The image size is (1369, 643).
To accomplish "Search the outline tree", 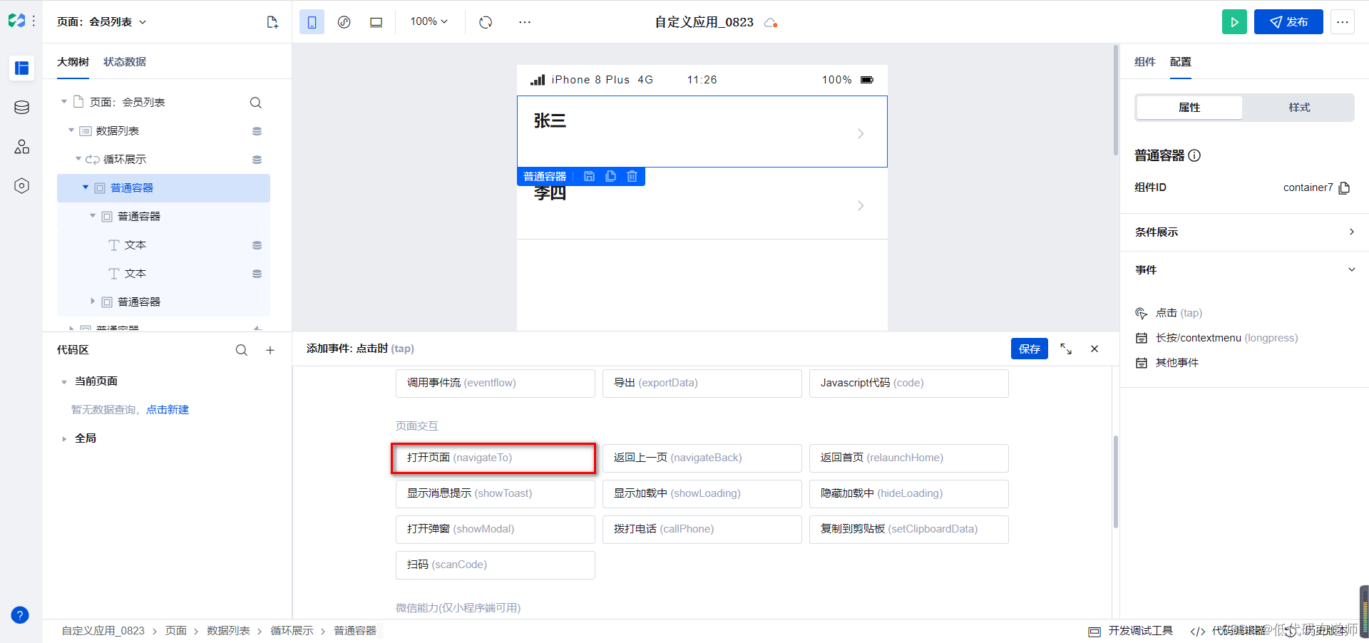I will point(256,103).
